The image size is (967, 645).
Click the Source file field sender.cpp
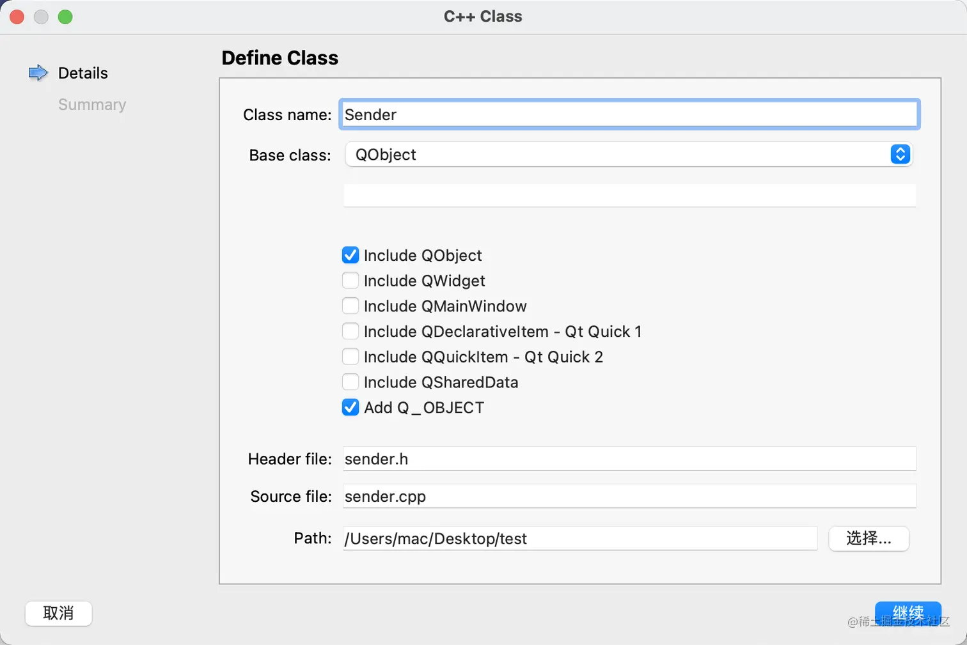pyautogui.click(x=629, y=496)
